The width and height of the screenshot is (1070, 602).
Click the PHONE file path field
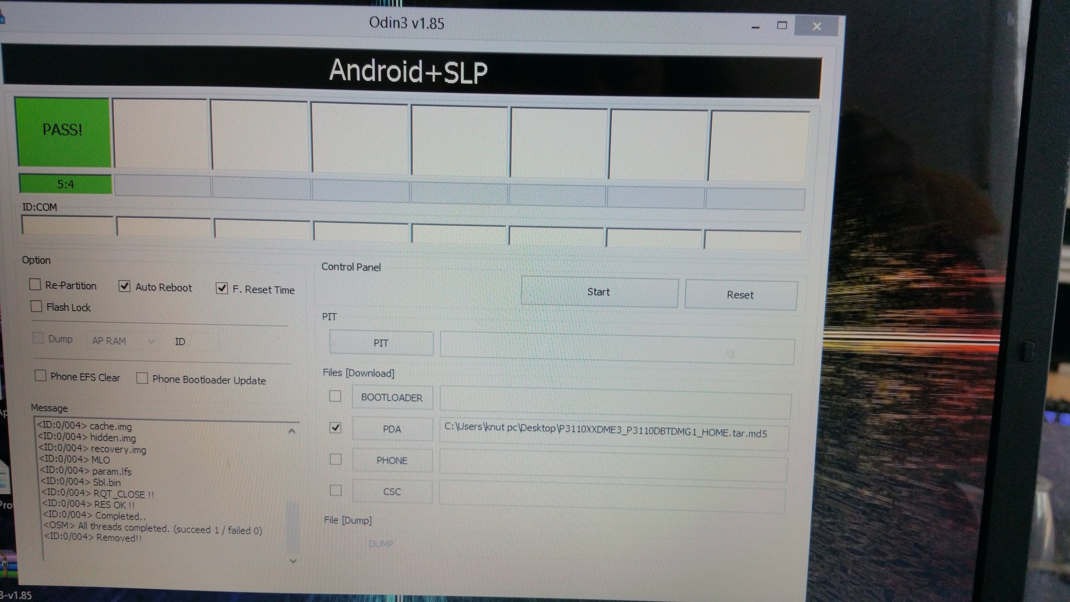613,465
